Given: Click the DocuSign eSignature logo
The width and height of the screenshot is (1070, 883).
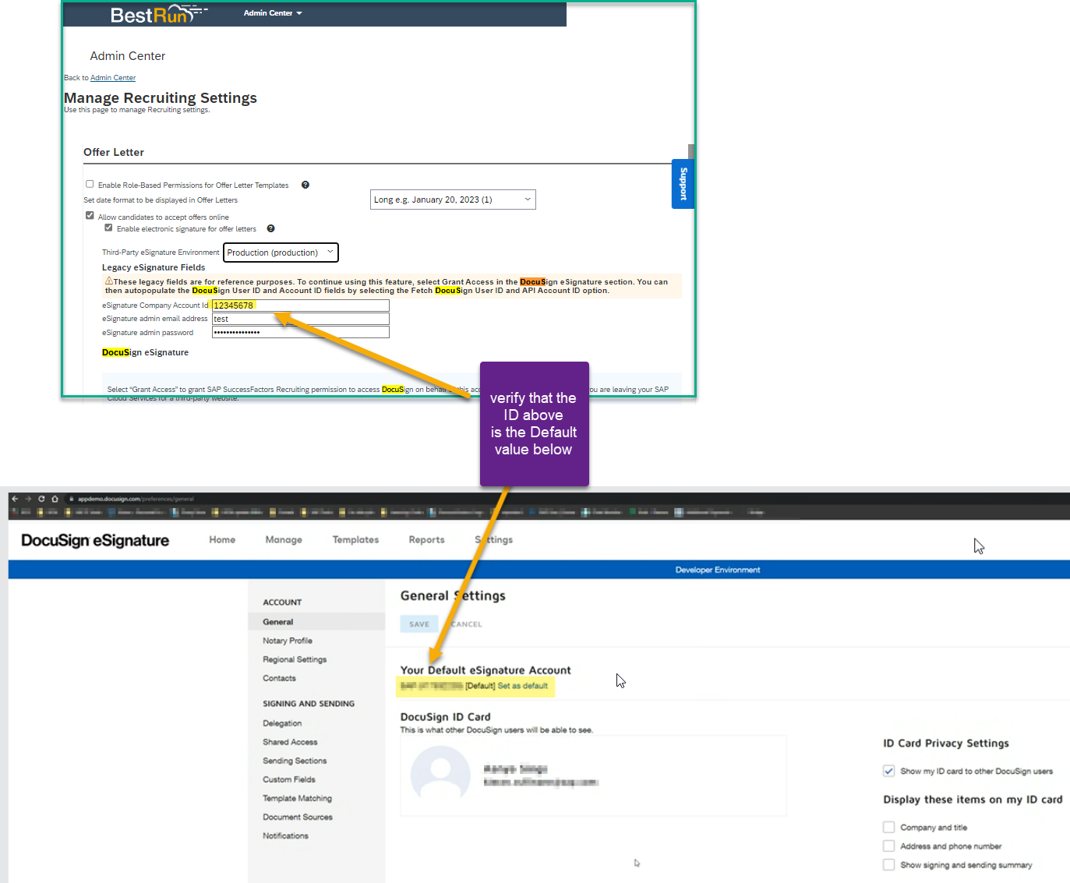Looking at the screenshot, I should click(x=95, y=541).
